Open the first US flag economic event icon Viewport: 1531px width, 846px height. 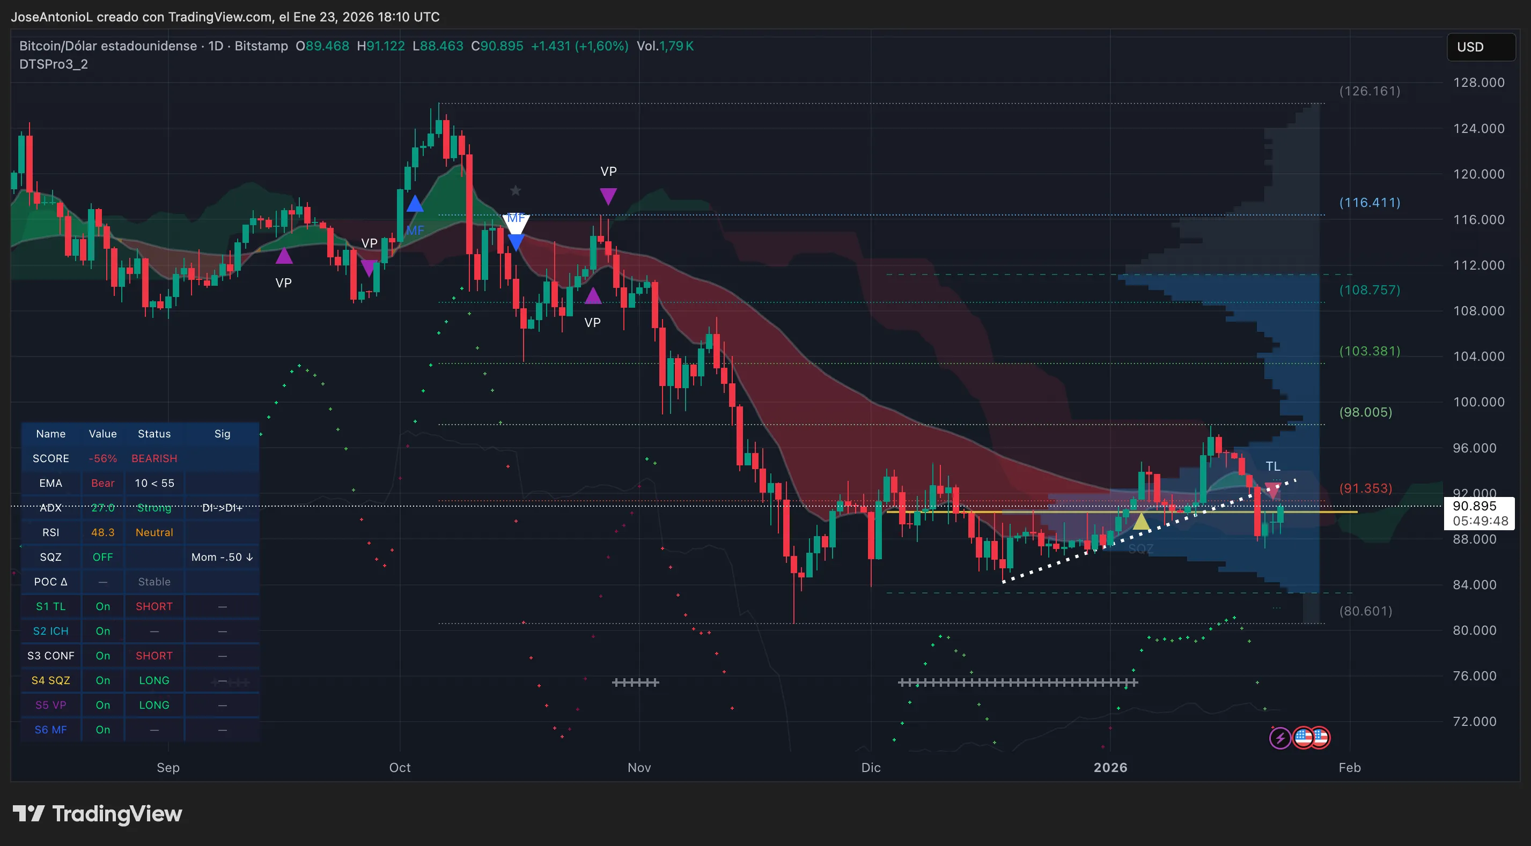point(1303,738)
